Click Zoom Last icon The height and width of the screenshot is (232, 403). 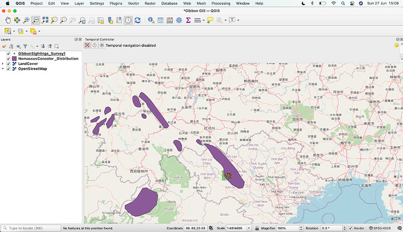[82, 20]
